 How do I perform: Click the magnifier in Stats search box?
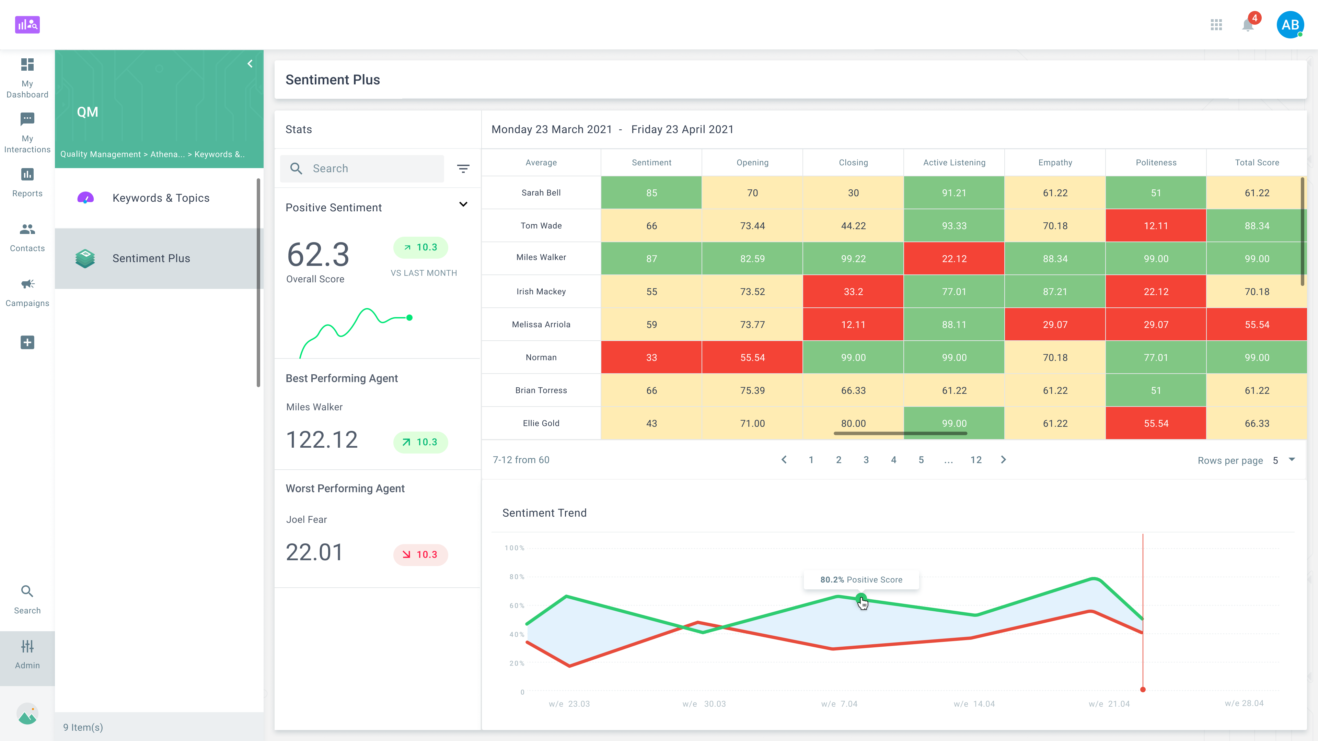point(296,168)
